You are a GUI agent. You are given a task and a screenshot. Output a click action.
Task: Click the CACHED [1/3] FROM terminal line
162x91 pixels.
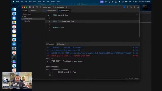click(x=89, y=53)
